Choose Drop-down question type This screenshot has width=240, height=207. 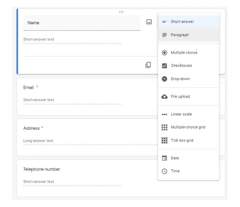[x=189, y=79]
